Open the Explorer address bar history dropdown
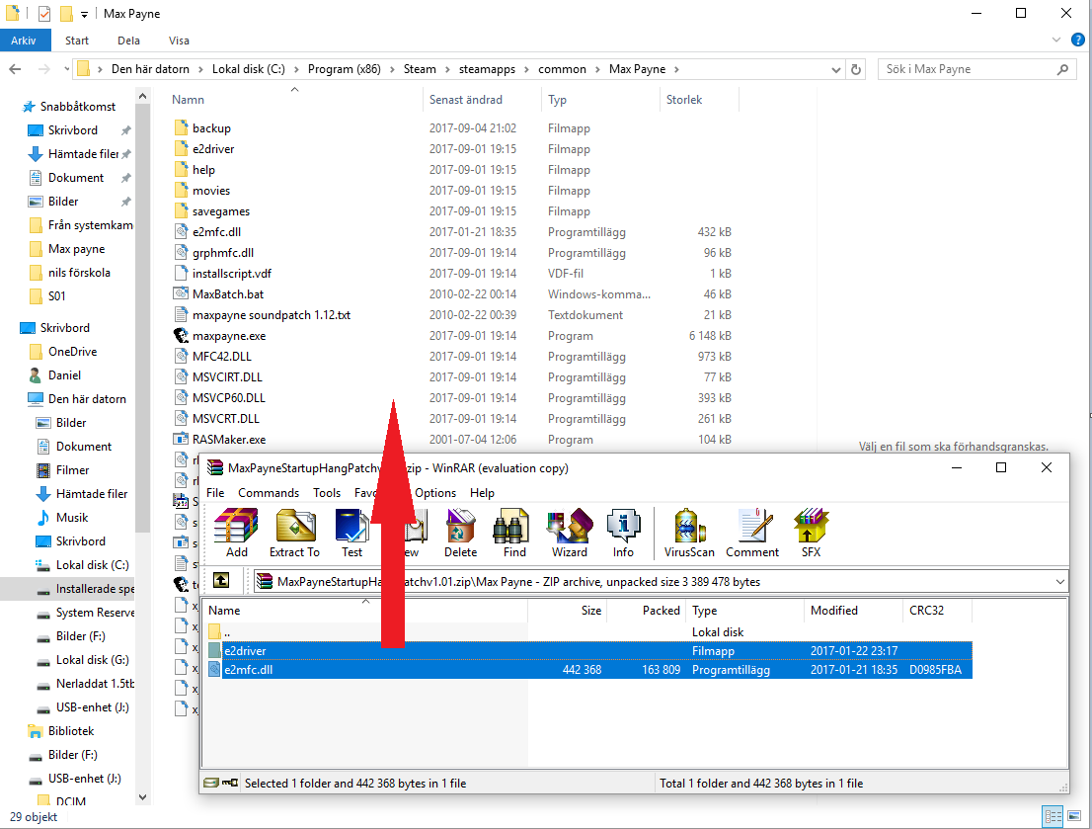Image resolution: width=1092 pixels, height=829 pixels. 835,69
